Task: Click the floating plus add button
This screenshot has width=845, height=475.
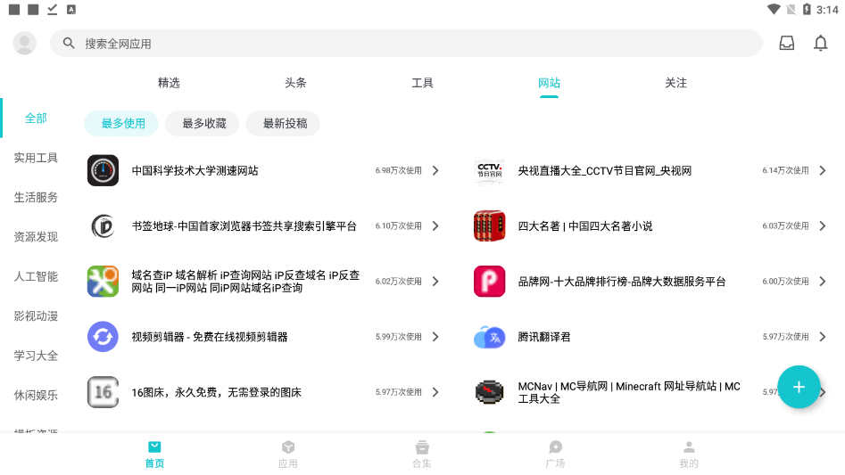Action: (799, 387)
